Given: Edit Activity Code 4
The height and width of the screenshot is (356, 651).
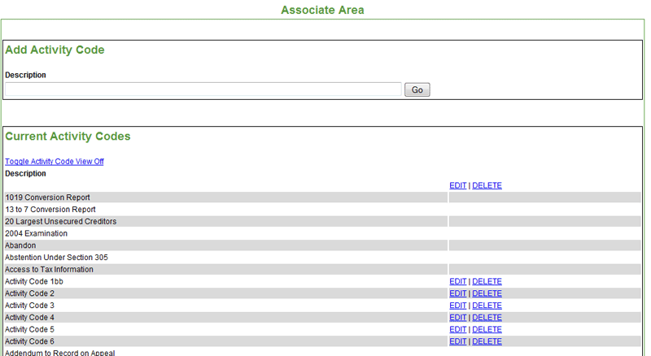Looking at the screenshot, I should click(458, 318).
